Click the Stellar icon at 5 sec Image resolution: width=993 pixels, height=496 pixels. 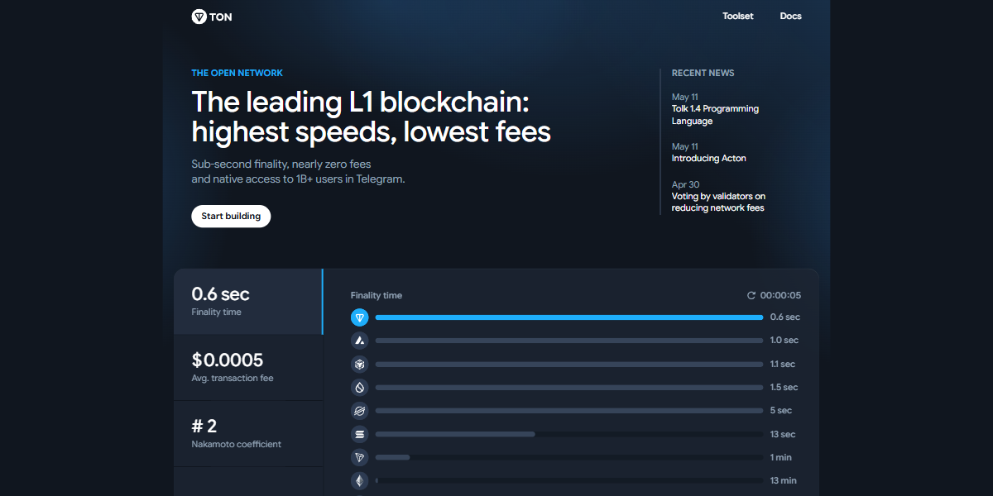(x=359, y=410)
